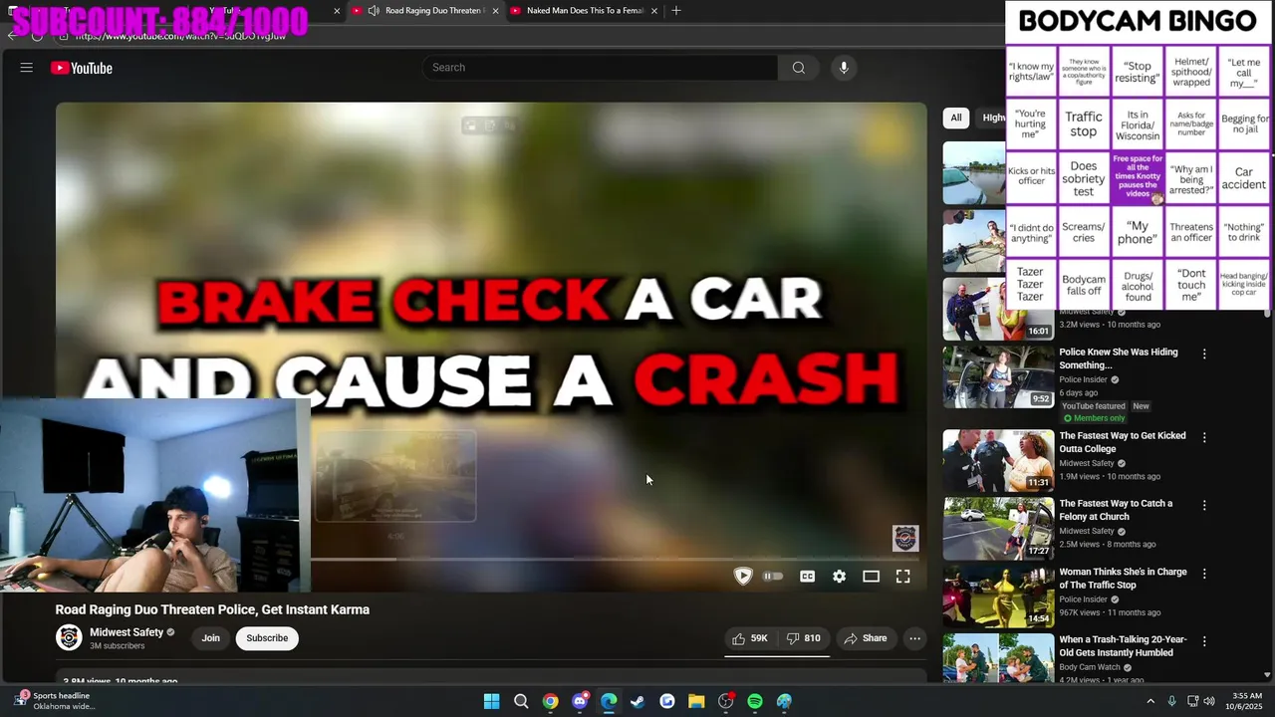
Task: Open The Fastest Way to Catch a Felony
Action: [1116, 510]
